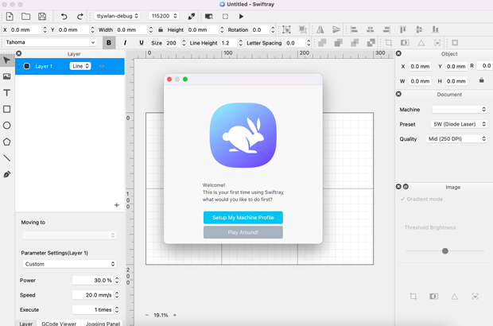The height and width of the screenshot is (326, 493).
Task: Select the Pen path tool
Action: [x=6, y=174]
